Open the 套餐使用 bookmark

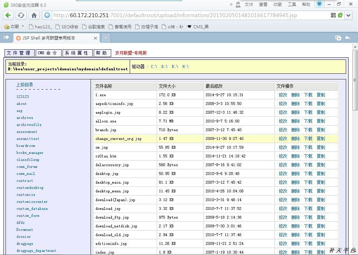click(x=120, y=27)
